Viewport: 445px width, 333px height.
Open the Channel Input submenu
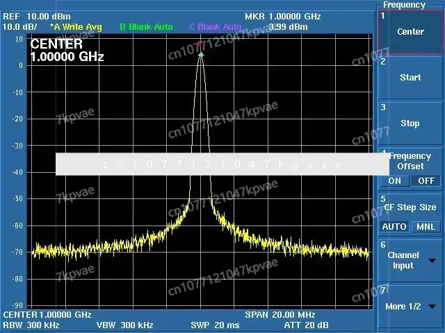coord(410,260)
